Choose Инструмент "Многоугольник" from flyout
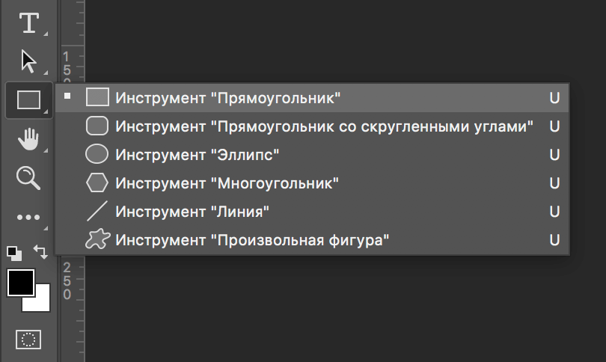606x362 pixels. pos(227,183)
